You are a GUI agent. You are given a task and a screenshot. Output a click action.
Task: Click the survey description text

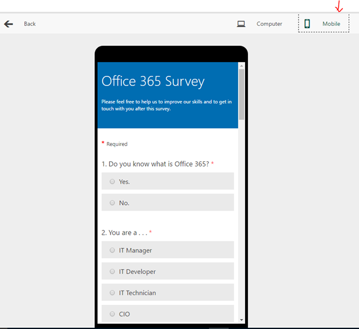pos(166,105)
